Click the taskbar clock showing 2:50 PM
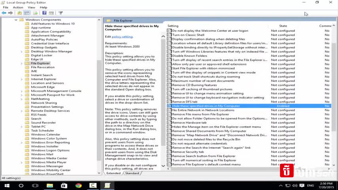Screen dimensions: 338x190 pyautogui.click(x=326, y=186)
